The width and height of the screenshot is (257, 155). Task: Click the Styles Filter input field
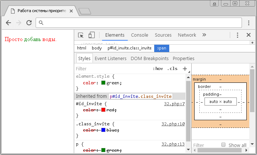click(x=113, y=69)
